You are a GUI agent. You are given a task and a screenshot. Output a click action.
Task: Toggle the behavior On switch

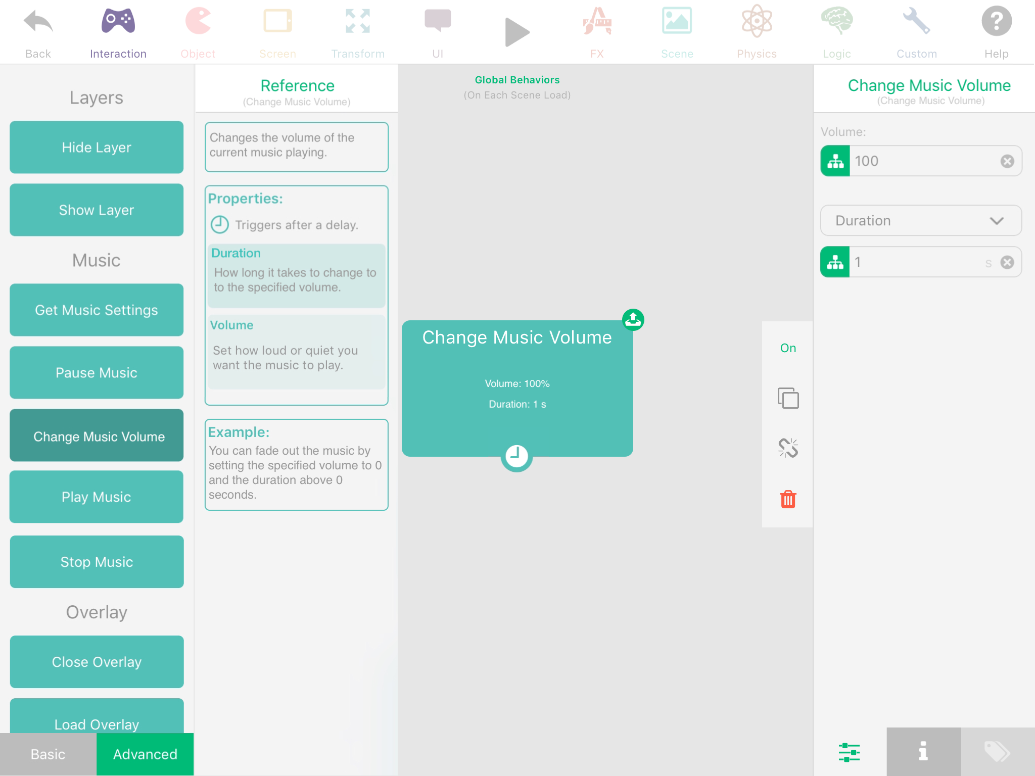788,348
